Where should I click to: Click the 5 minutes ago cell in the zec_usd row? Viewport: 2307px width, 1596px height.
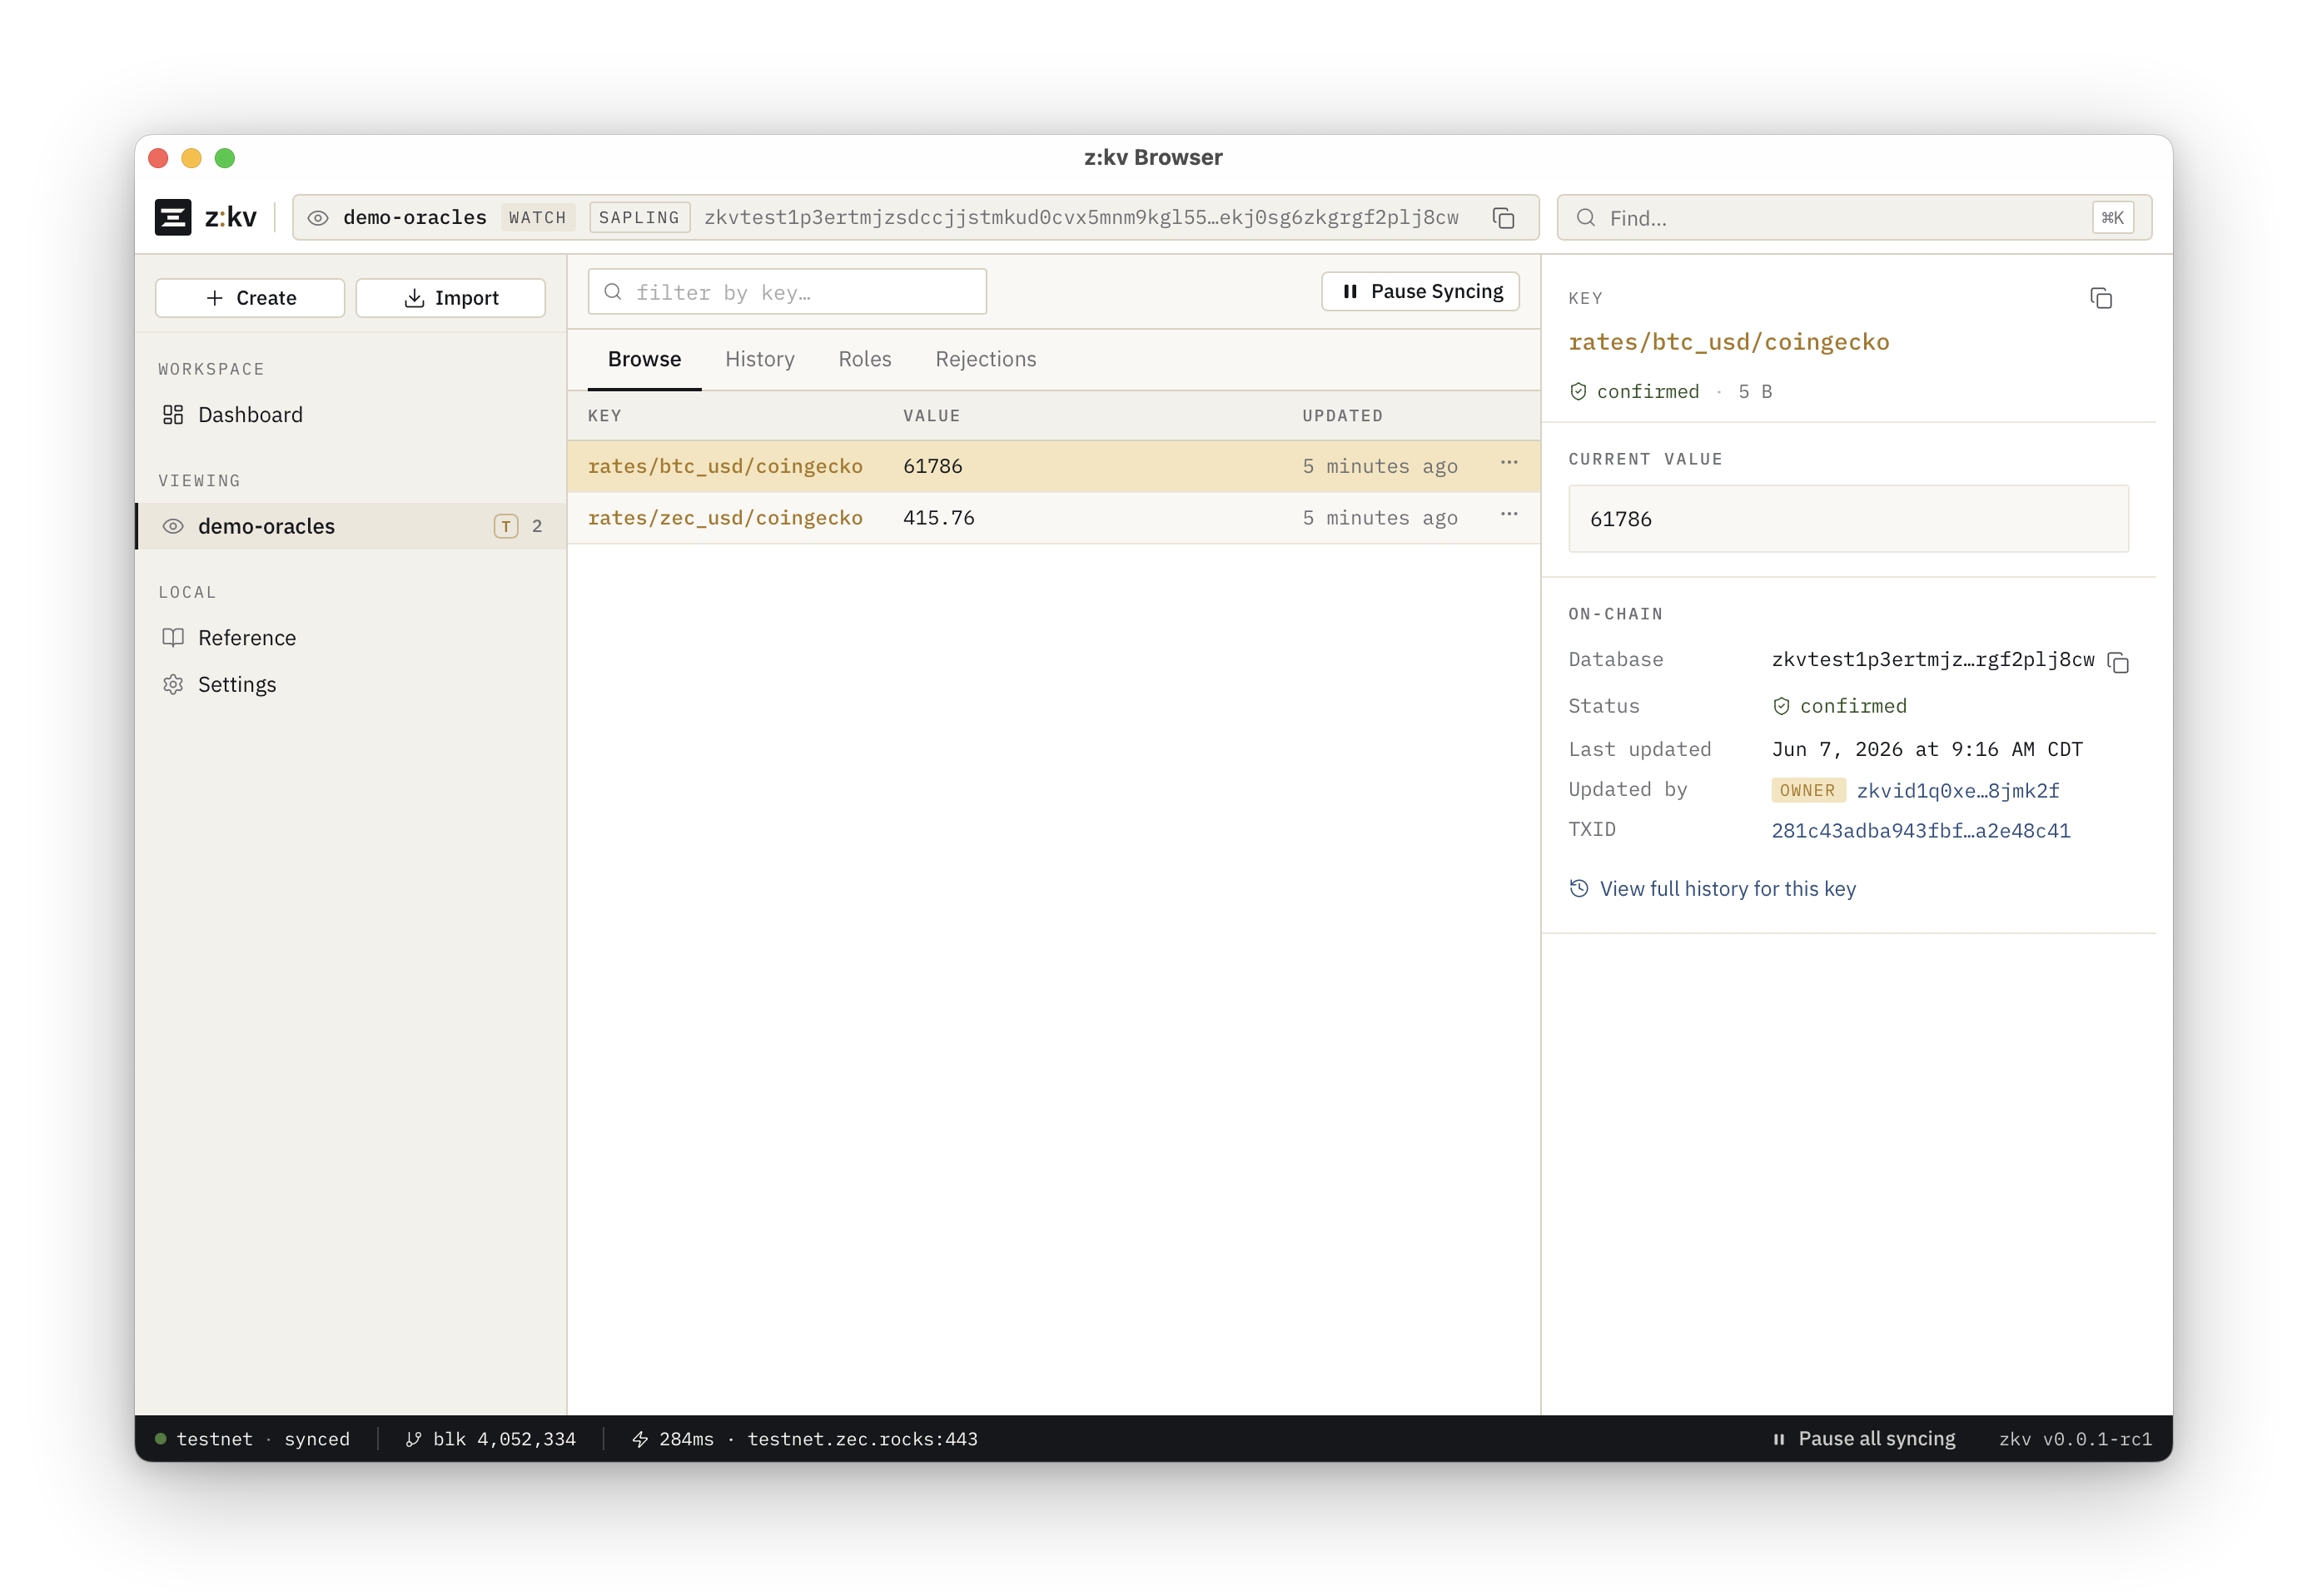tap(1380, 518)
